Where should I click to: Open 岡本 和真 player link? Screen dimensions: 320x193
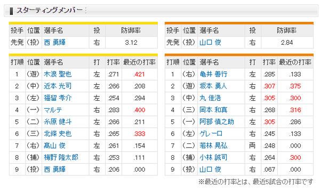213,110
